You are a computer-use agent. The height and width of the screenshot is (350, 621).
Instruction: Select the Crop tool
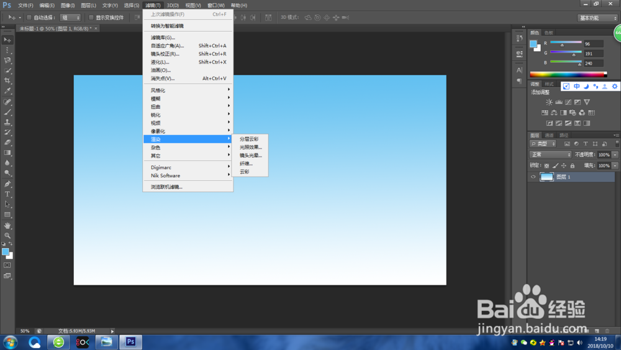coord(7,80)
